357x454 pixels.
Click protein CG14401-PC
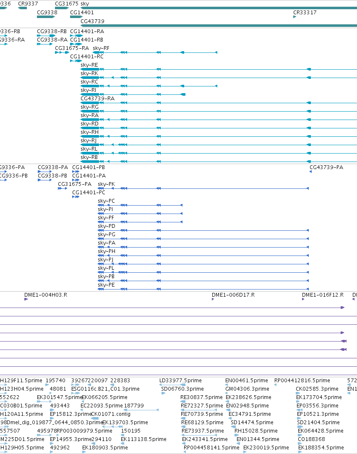click(x=89, y=193)
